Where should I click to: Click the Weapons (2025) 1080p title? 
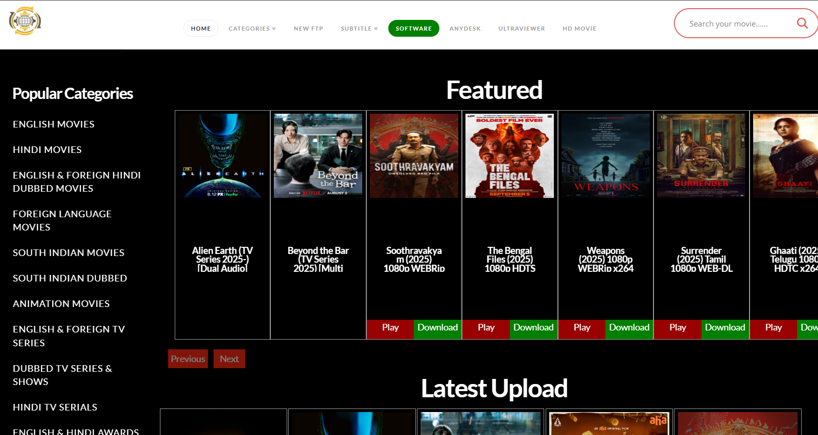(605, 260)
